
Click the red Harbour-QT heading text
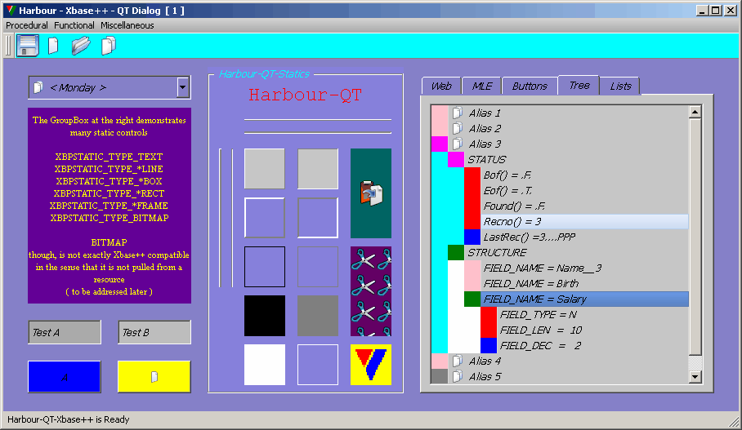pos(306,95)
